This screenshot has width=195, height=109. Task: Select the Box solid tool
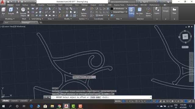[x=3, y=11]
